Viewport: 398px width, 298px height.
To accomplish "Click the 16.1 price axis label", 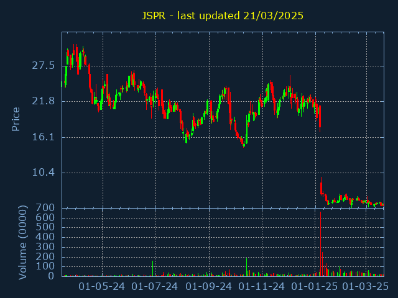I will click(43, 137).
